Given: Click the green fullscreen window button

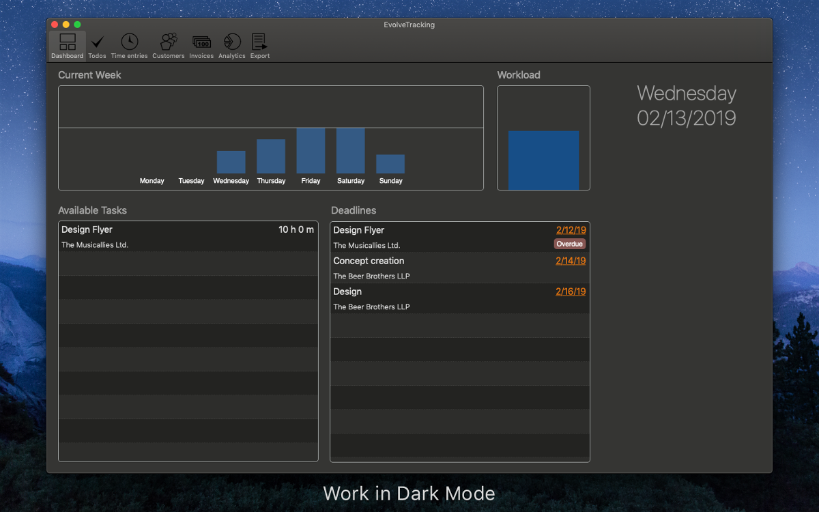Looking at the screenshot, I should point(77,25).
